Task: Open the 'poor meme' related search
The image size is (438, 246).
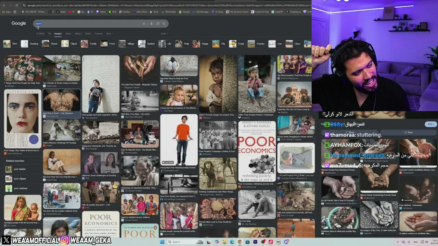Action: point(22,169)
